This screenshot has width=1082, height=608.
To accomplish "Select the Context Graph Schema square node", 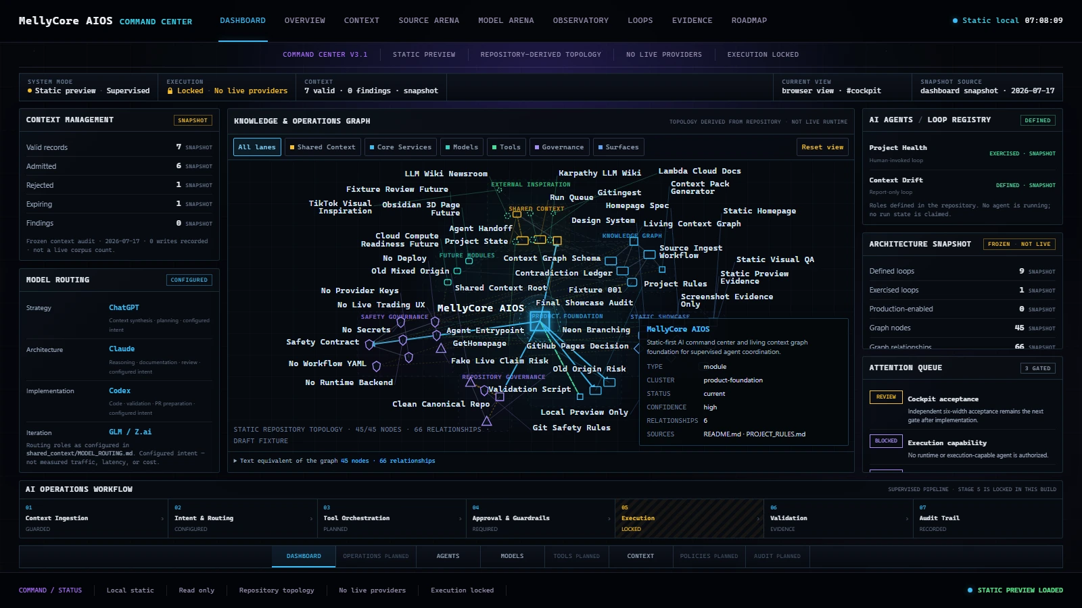I will (x=611, y=261).
